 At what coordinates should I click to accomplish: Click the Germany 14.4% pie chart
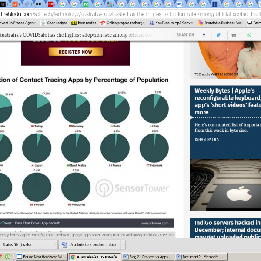coord(76,109)
